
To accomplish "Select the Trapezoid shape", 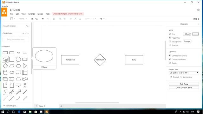I will (x=18, y=79).
